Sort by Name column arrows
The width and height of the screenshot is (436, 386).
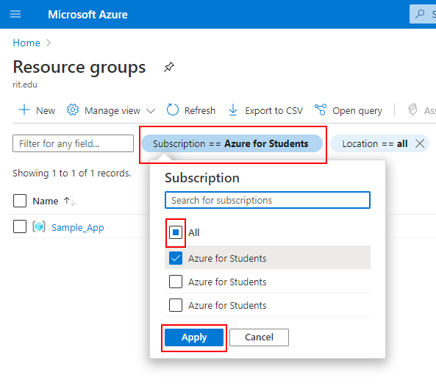[x=70, y=201]
